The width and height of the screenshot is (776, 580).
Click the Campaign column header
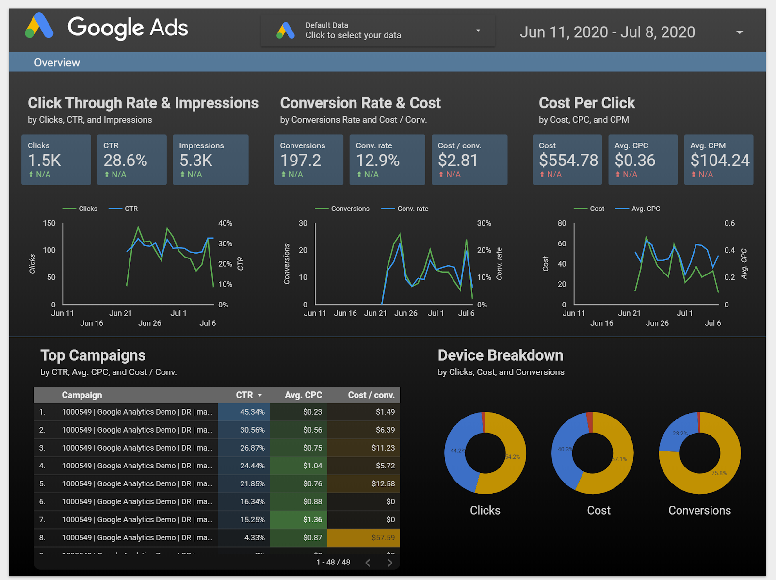(x=81, y=395)
